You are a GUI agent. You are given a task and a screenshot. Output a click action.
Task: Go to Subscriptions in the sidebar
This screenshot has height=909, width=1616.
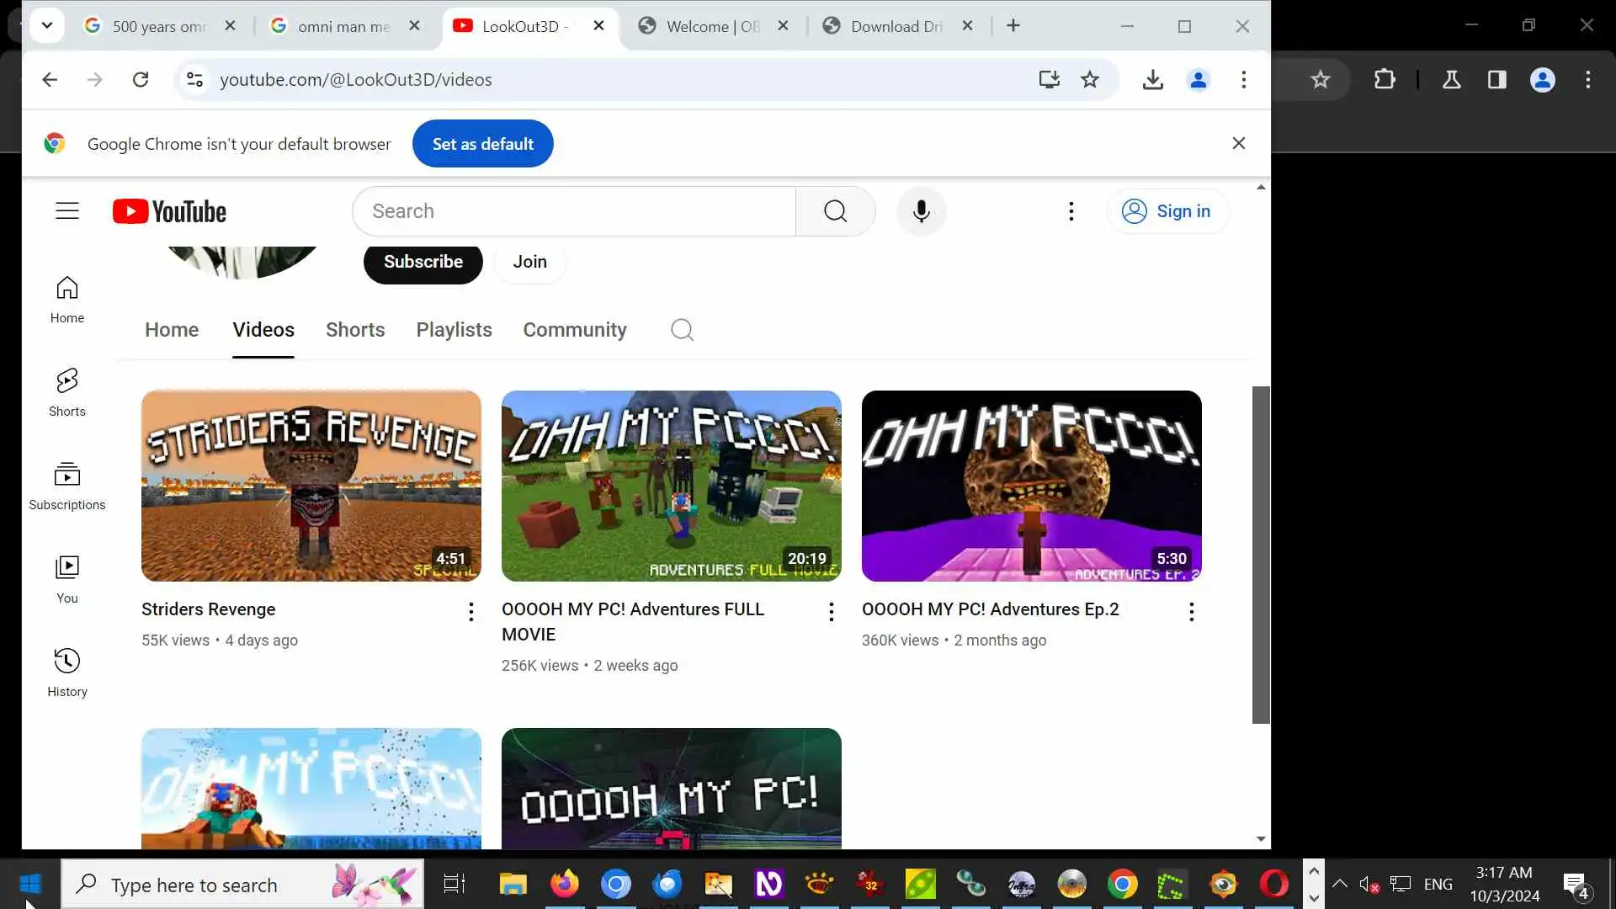click(x=67, y=486)
